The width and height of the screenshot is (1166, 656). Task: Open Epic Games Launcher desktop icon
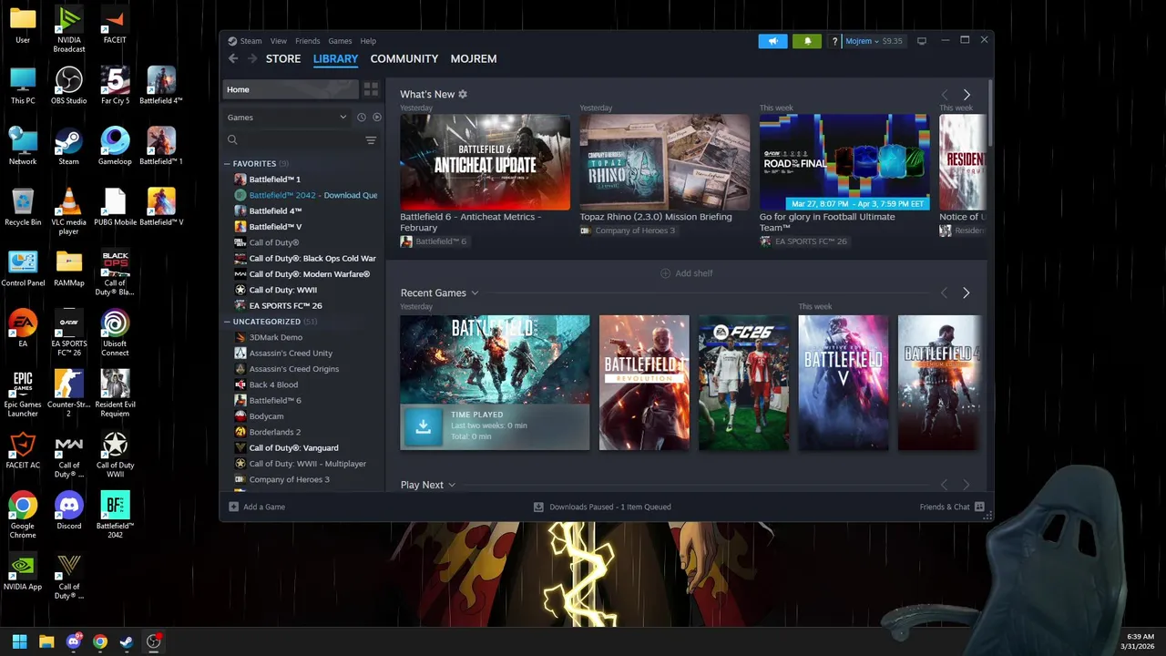[x=23, y=394]
